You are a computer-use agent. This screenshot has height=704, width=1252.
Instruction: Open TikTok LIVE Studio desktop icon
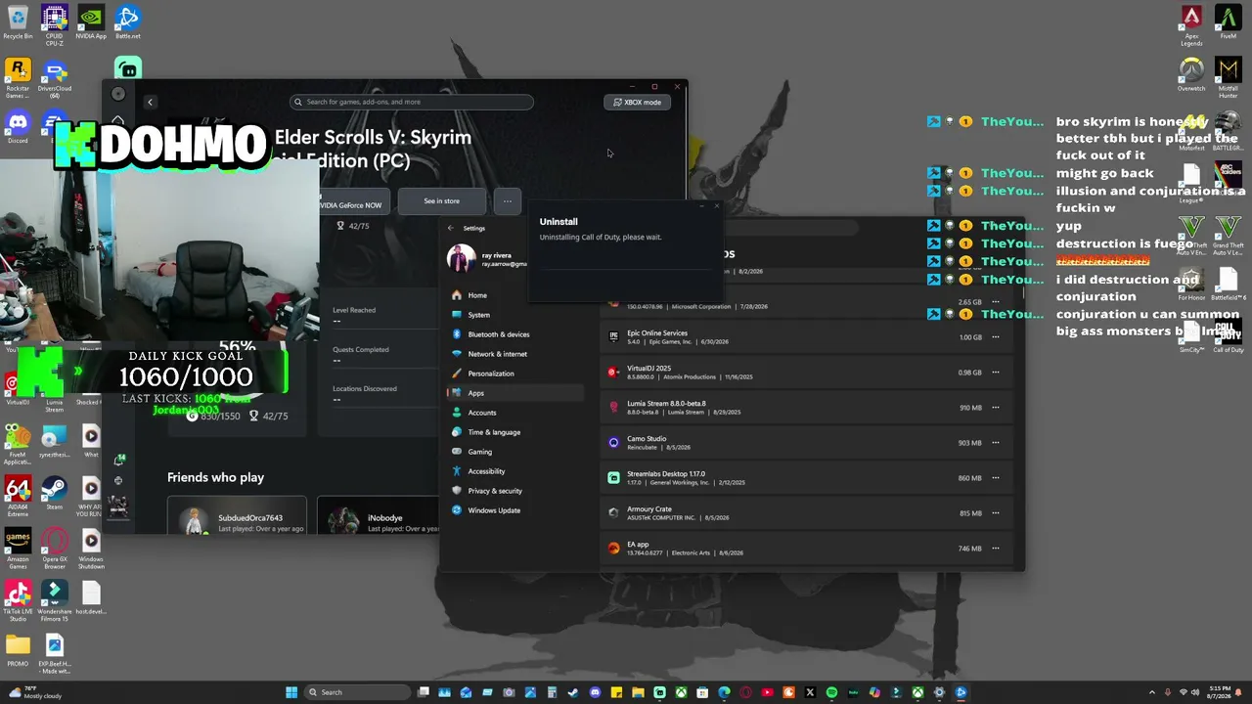click(18, 602)
